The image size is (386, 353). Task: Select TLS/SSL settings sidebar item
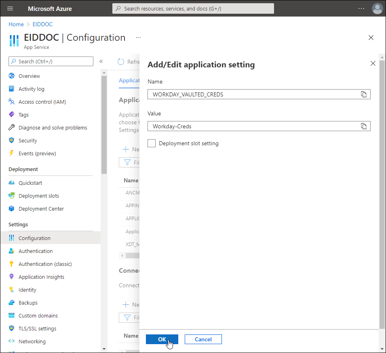[37, 328]
